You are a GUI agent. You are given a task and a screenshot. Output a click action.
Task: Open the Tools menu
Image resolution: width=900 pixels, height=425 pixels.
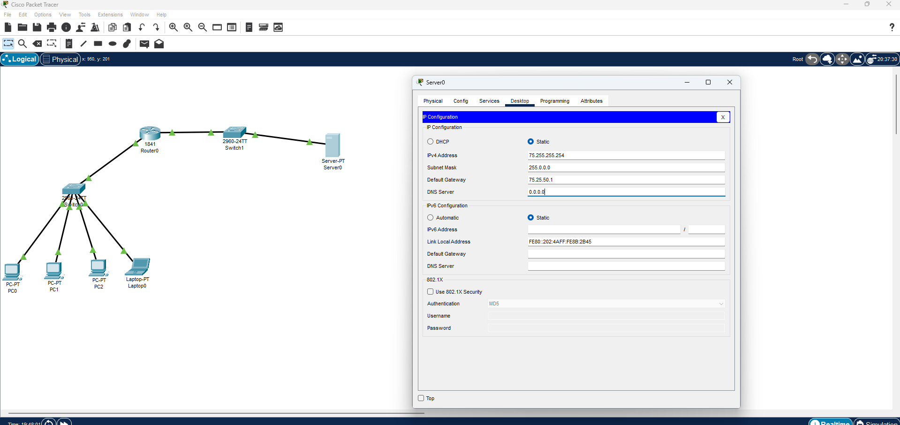point(84,15)
